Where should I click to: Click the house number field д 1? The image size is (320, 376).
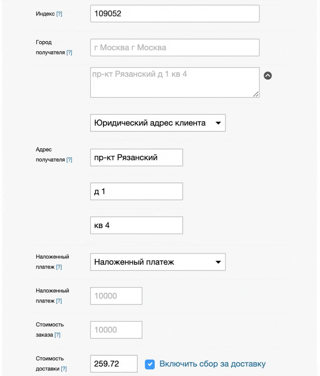coord(136,192)
